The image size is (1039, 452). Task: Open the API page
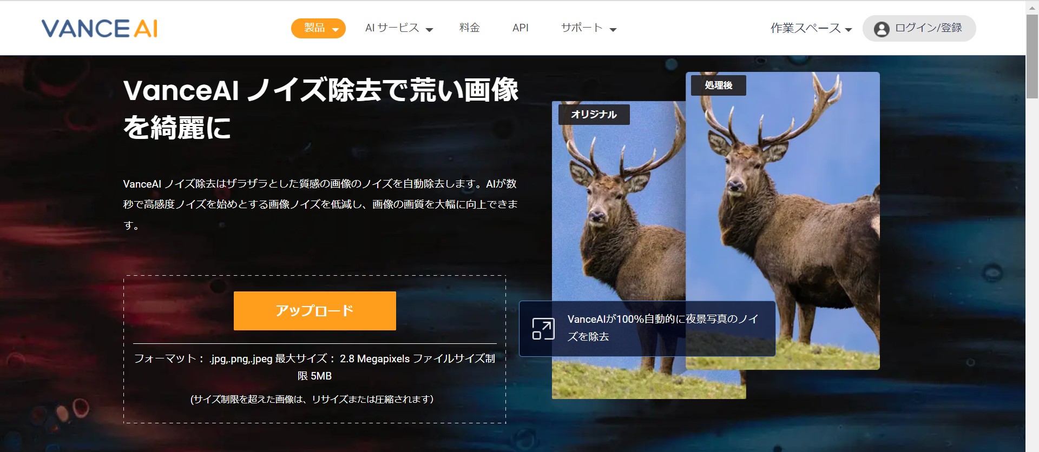[521, 28]
